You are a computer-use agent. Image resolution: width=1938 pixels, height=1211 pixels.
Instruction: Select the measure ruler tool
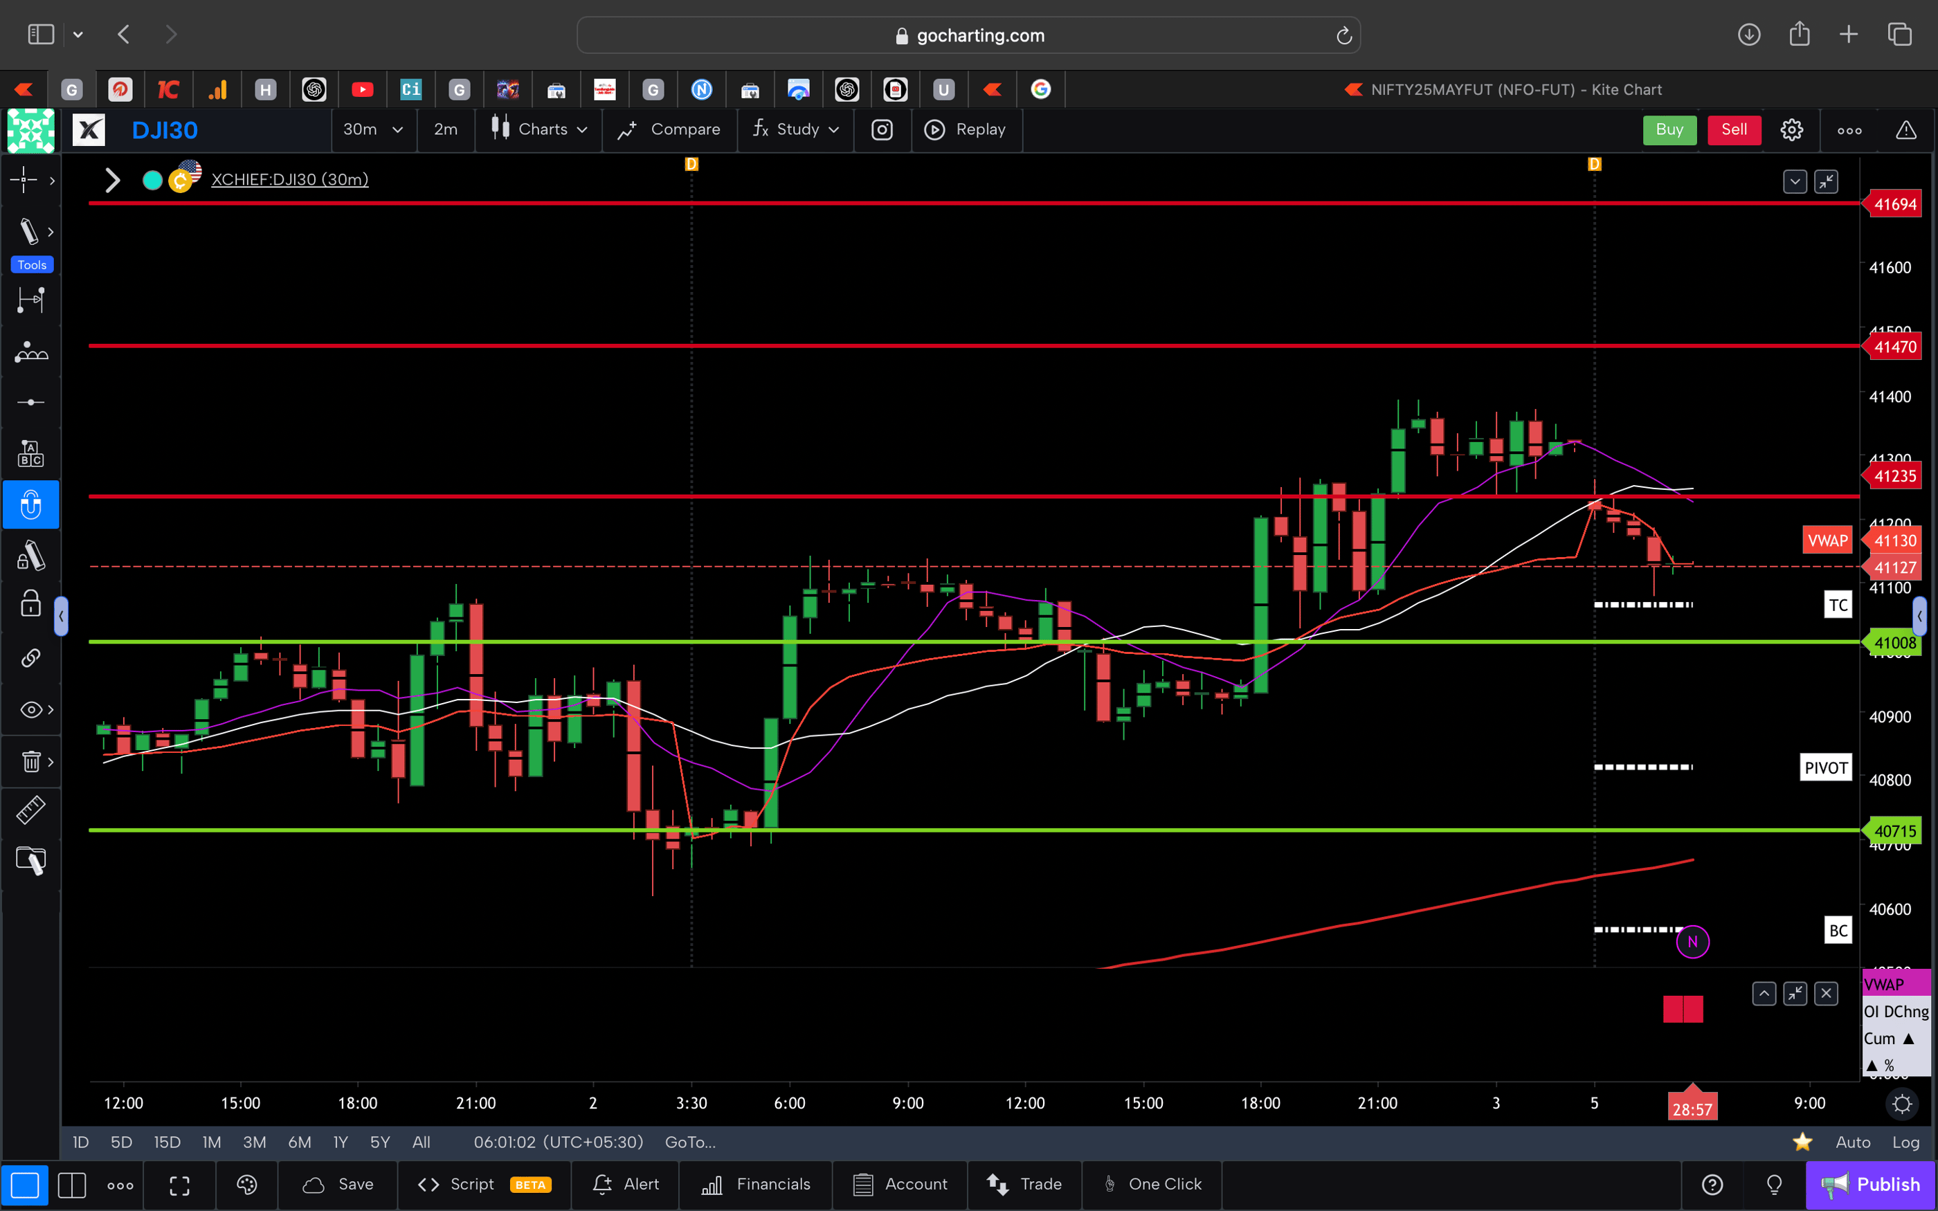tap(30, 810)
